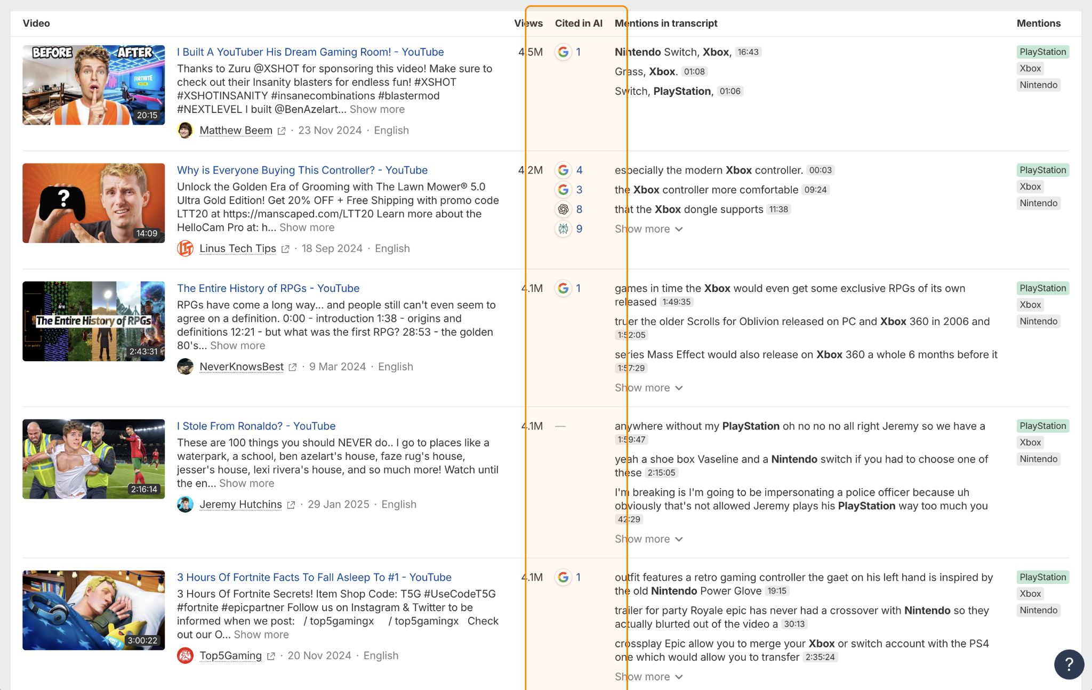The image size is (1092, 690).
Task: Open the Google citation for the gaming room video
Action: [562, 52]
